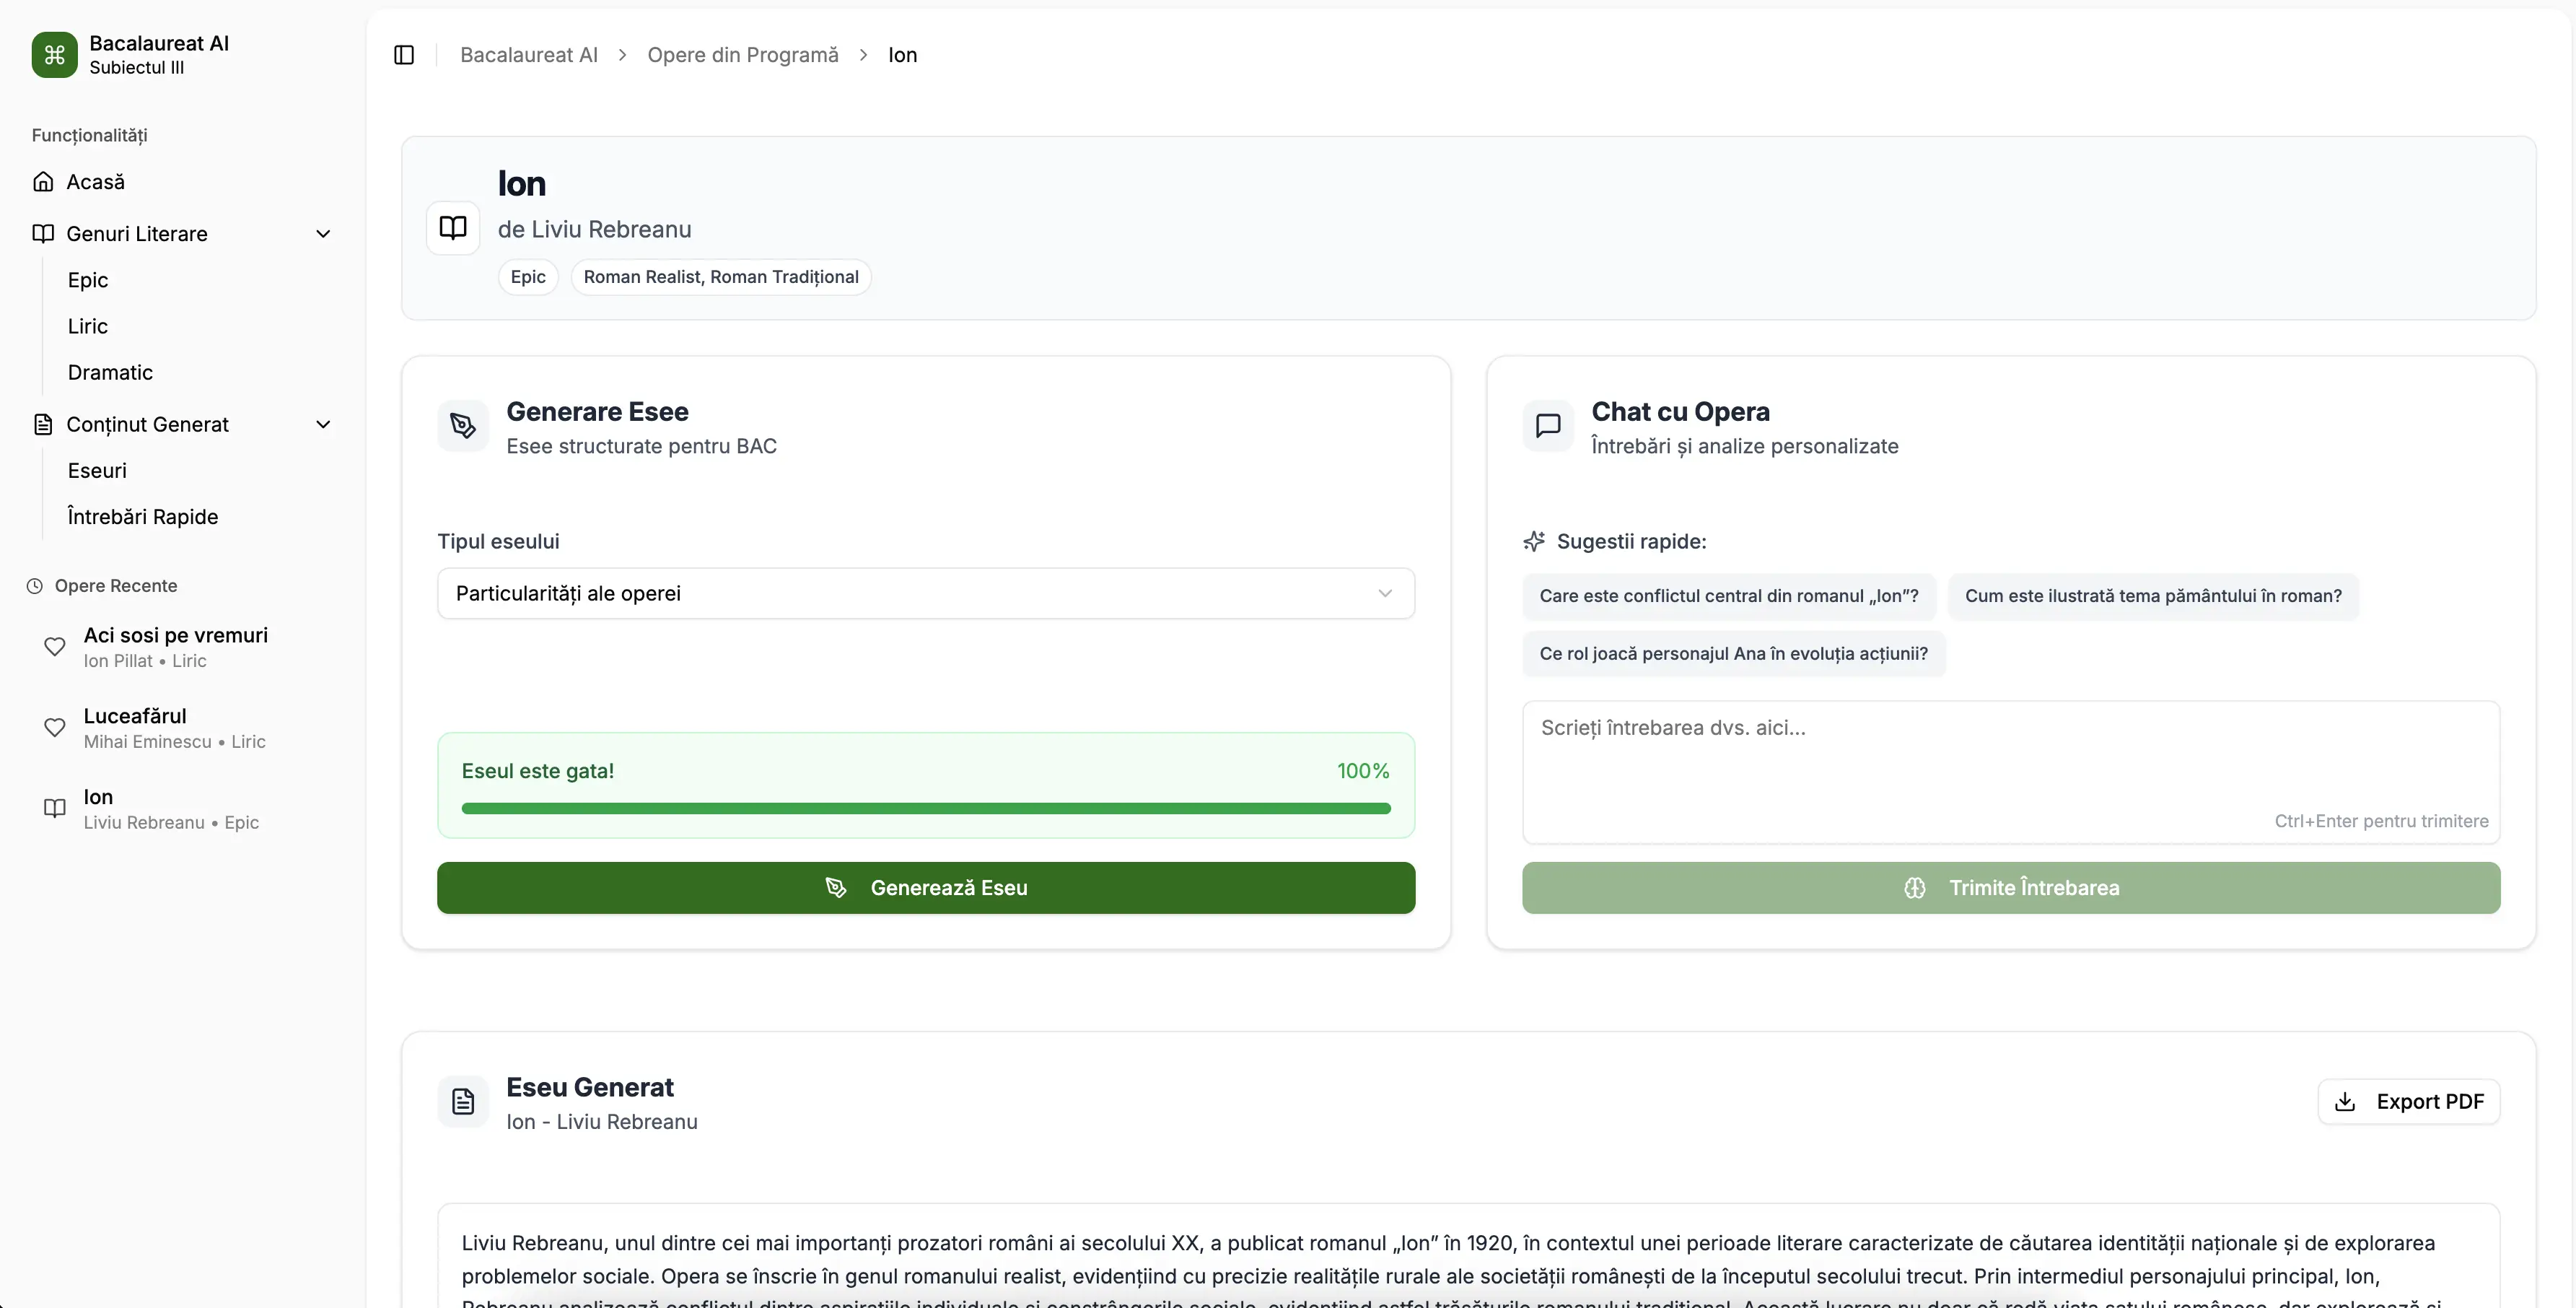Click the clock icon next to Opere Recente
This screenshot has width=2576, height=1308.
click(x=36, y=585)
